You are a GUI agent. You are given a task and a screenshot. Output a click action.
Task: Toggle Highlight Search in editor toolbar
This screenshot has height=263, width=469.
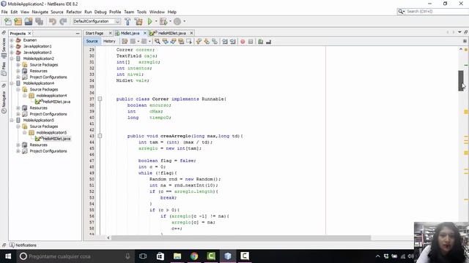tap(181, 42)
